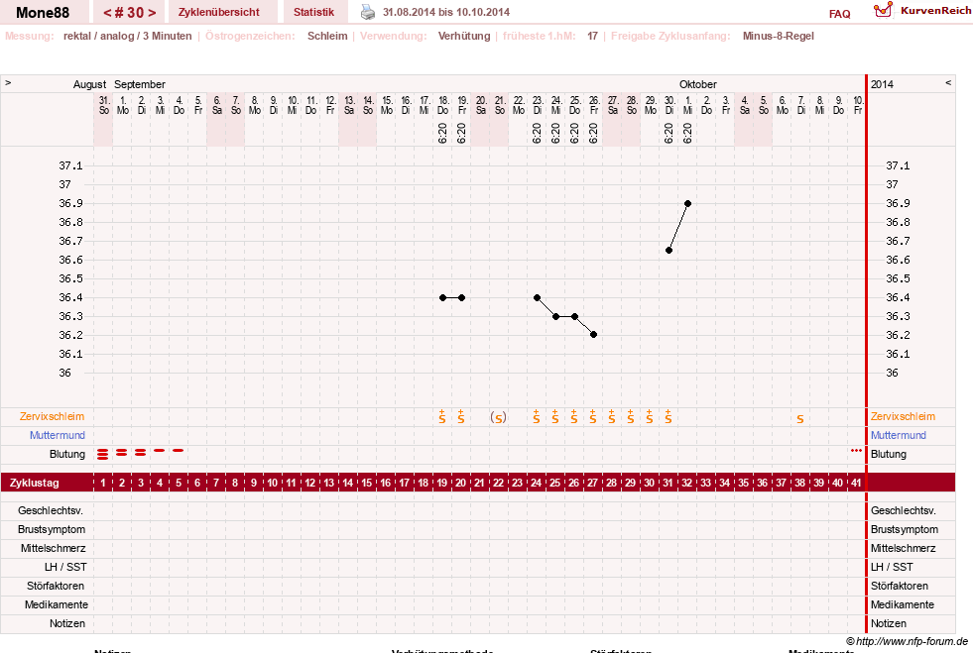Expand the left chart edge arrow
This screenshot has height=653, width=973.
click(x=8, y=82)
